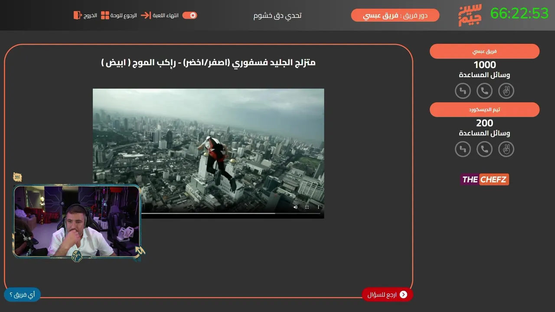This screenshot has width=555, height=312.
Task: Click the 'تحدي دق خشوم' game title
Action: coord(277,16)
